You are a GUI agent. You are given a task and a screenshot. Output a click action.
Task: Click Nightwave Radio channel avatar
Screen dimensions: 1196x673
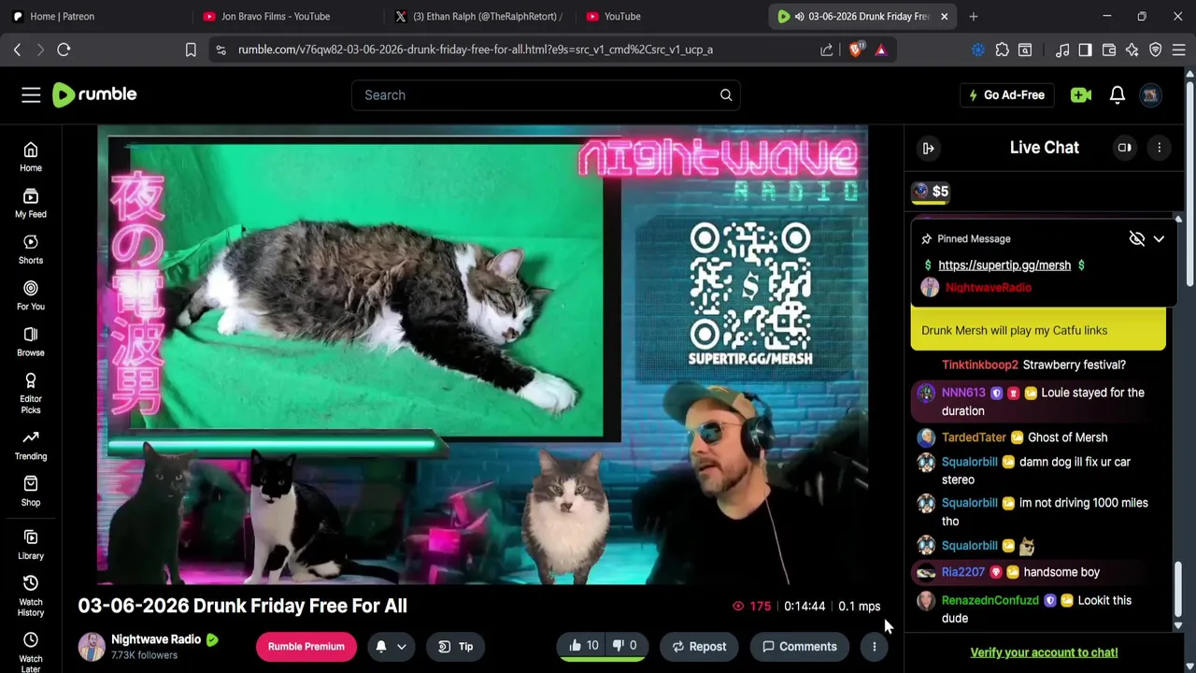tap(92, 646)
